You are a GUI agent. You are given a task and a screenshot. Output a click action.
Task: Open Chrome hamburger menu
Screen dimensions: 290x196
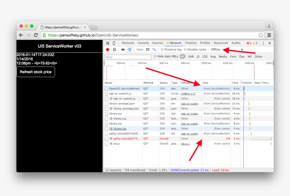(269, 35)
